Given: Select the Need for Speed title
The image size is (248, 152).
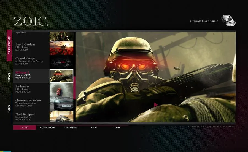Looking at the screenshot, I should 25,114.
